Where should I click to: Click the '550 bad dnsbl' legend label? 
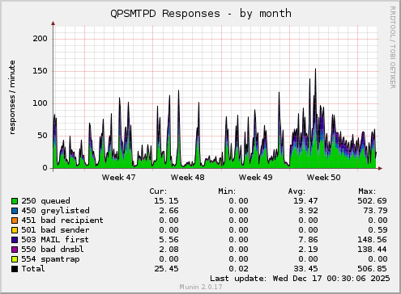pyautogui.click(x=53, y=250)
